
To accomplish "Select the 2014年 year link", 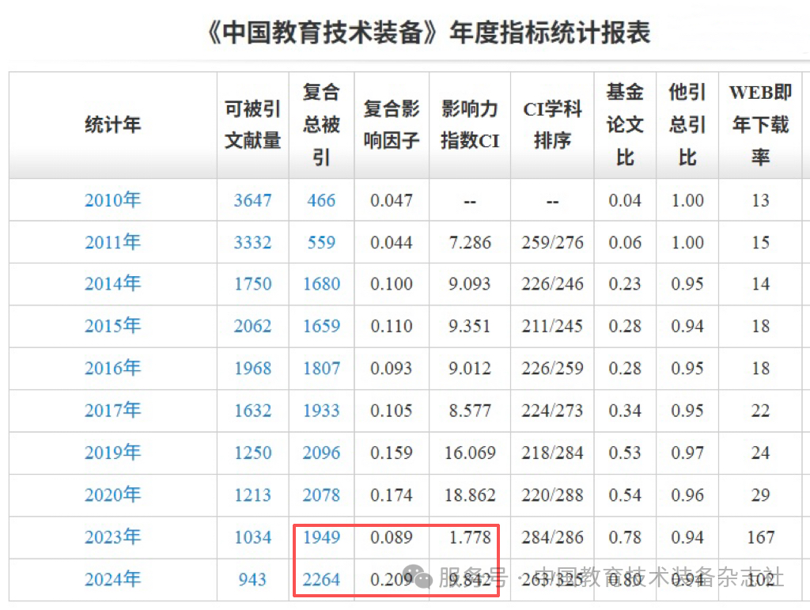I will pos(112,284).
